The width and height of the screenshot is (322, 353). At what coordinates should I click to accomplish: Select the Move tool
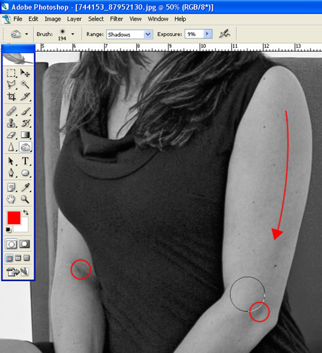point(25,73)
